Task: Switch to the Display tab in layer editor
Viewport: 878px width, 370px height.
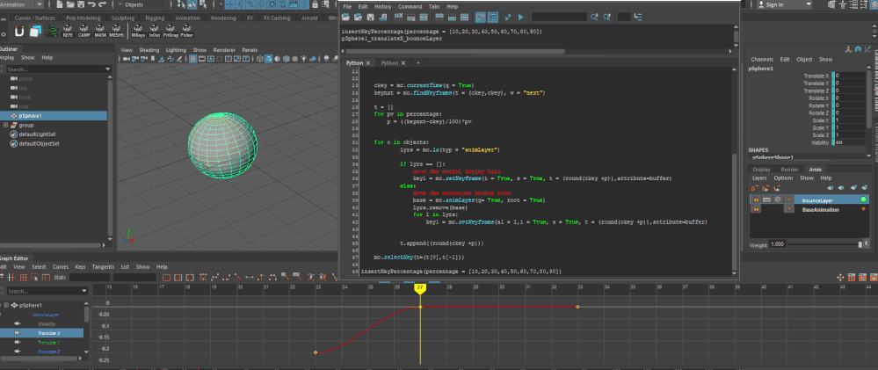Action: [x=761, y=170]
